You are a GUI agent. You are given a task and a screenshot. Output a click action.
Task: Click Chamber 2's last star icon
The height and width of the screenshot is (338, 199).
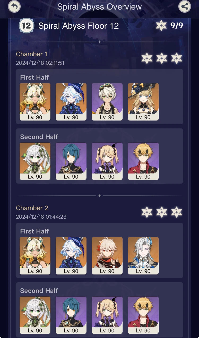tap(176, 212)
